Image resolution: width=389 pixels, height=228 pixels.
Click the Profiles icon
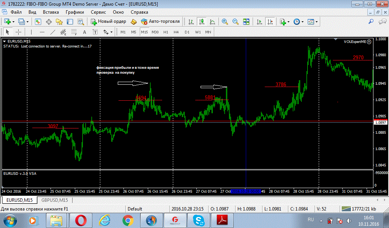coord(21,22)
